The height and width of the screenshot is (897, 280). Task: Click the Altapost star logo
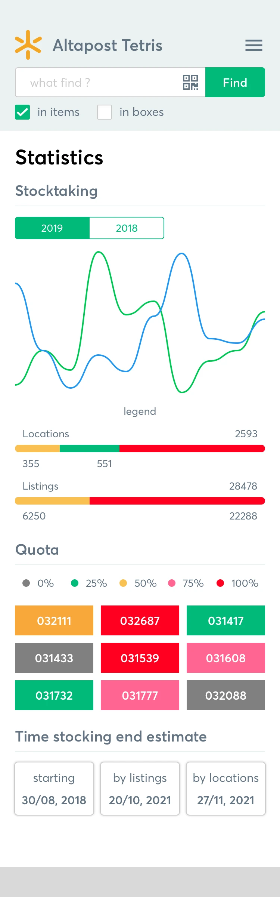coord(28,45)
